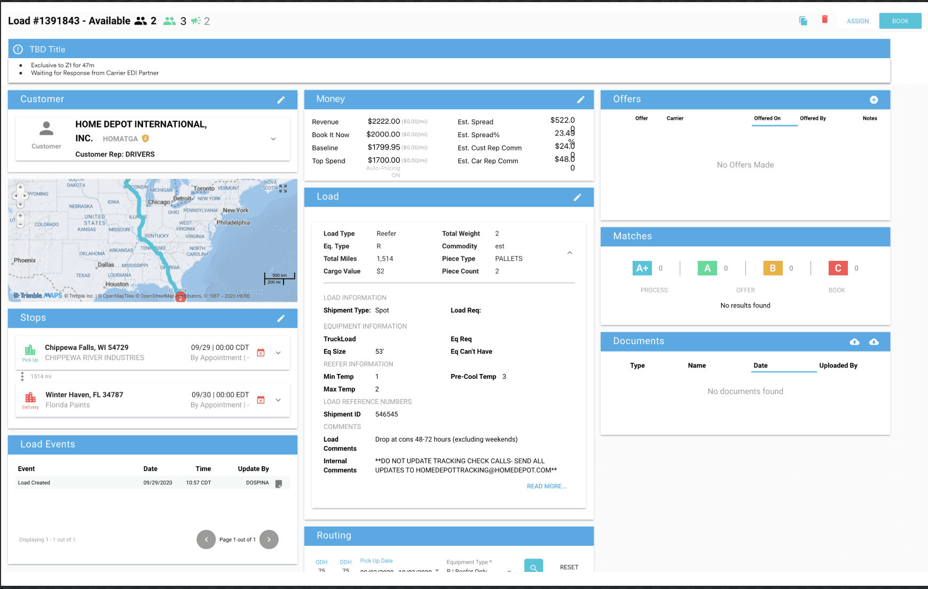Zoom out on the map

click(20, 225)
